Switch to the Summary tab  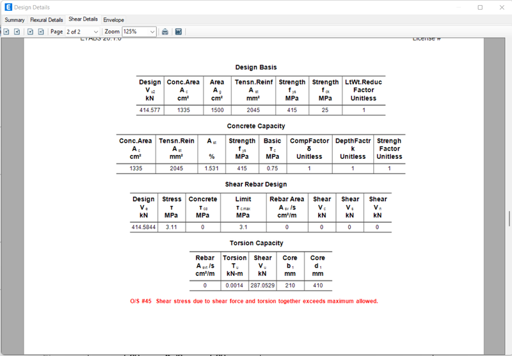[x=14, y=20]
